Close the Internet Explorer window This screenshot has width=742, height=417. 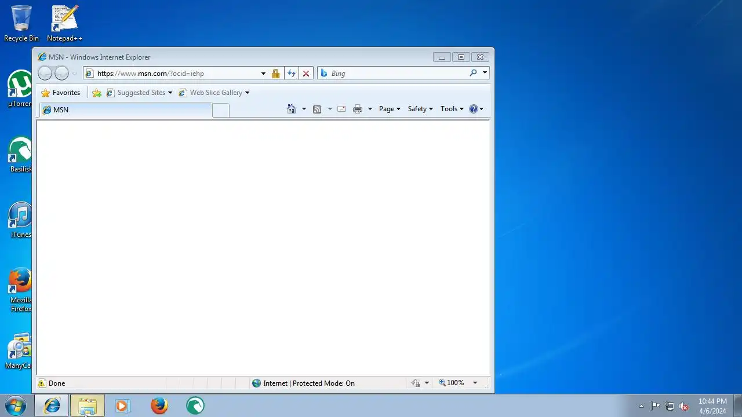tap(480, 57)
